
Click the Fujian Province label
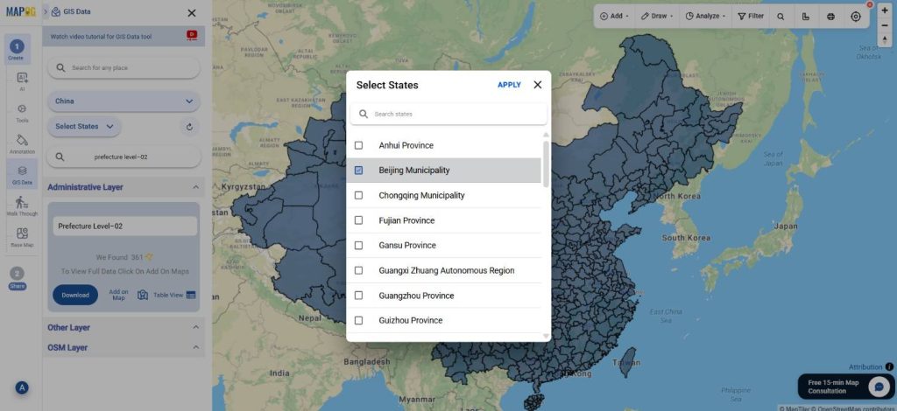[x=406, y=220]
